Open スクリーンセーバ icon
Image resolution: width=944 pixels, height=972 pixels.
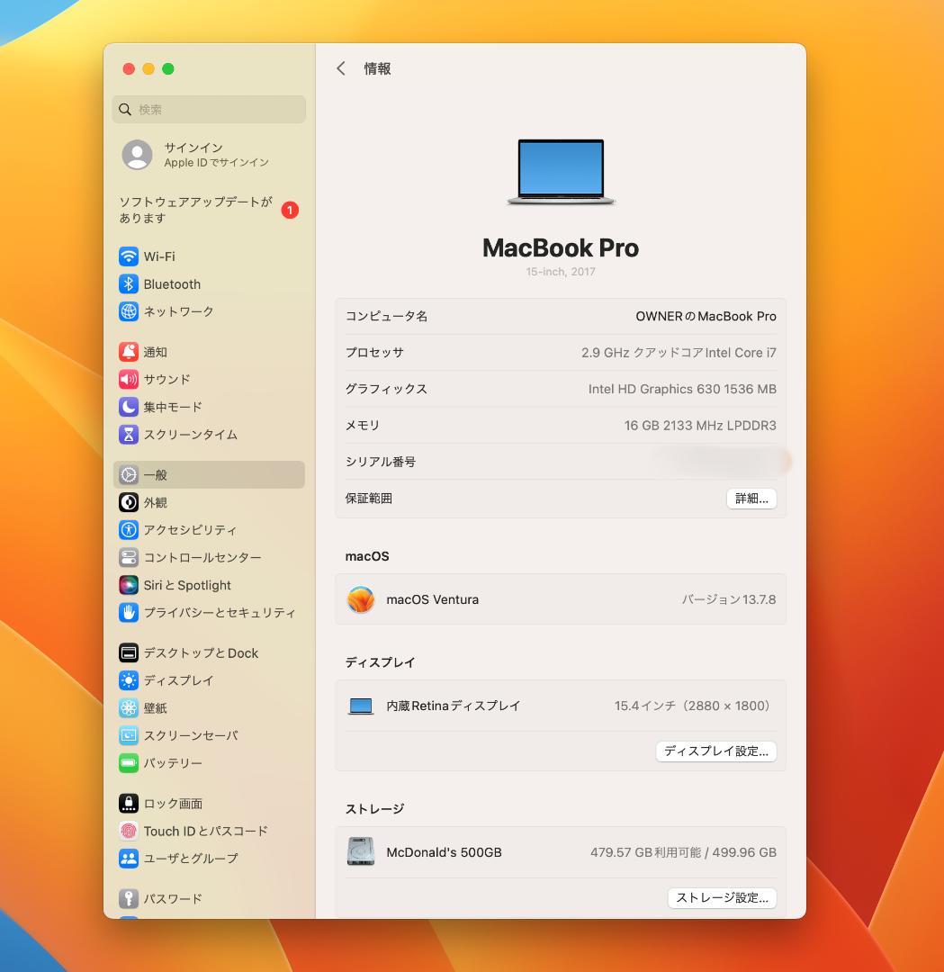coord(129,735)
